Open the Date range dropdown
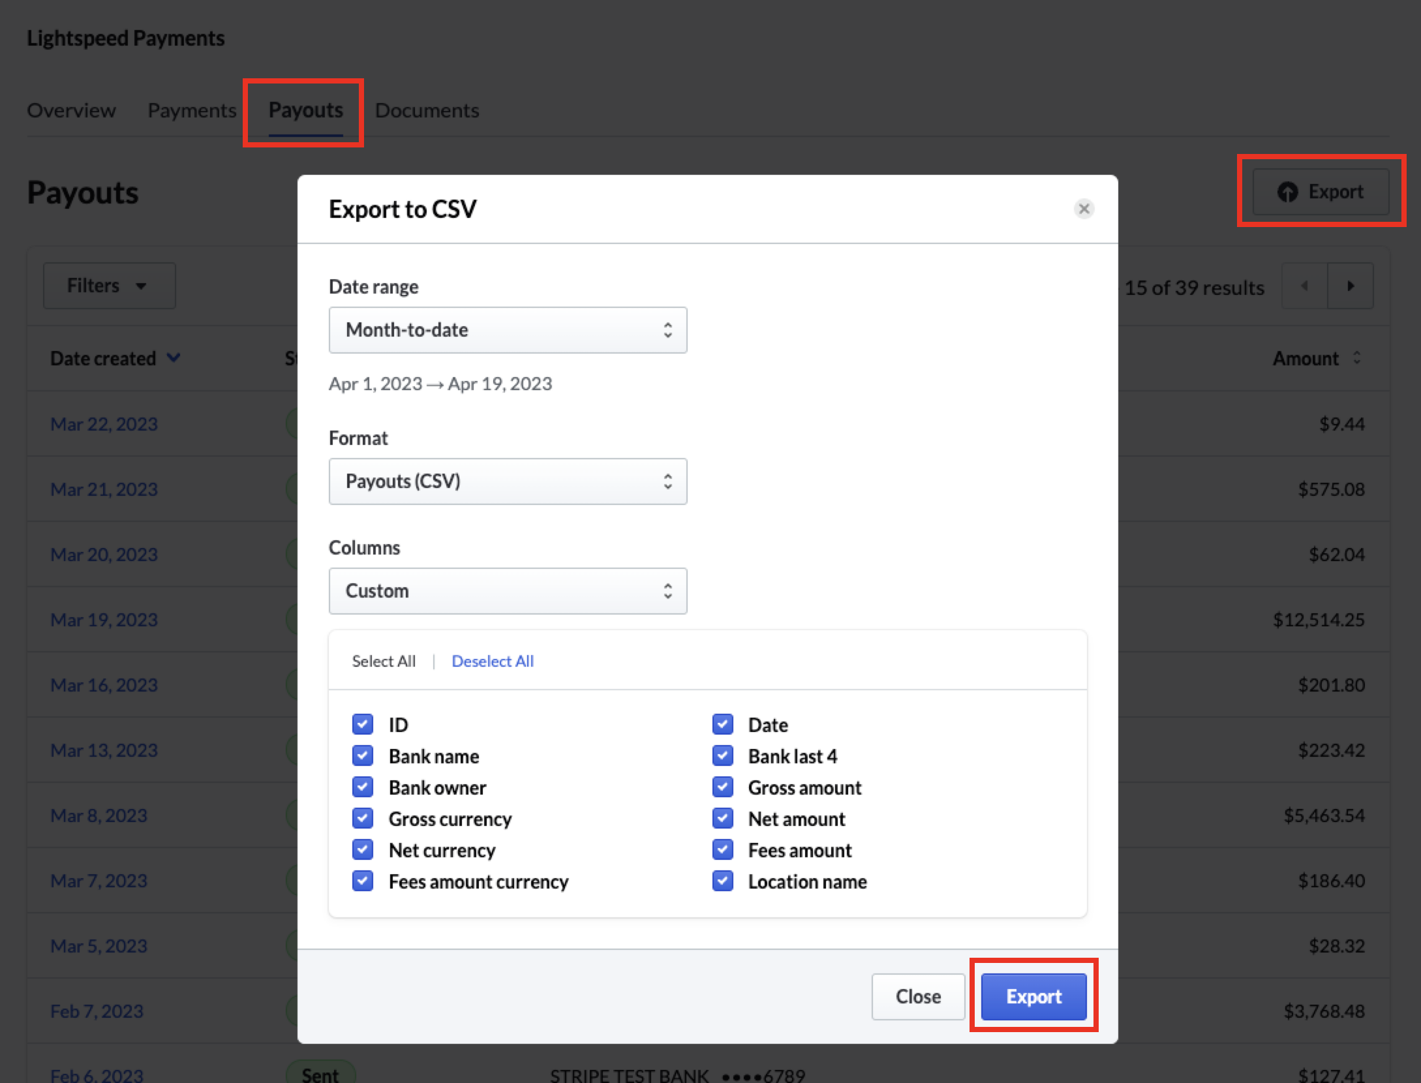Screen dimensions: 1421x1083 coord(508,330)
